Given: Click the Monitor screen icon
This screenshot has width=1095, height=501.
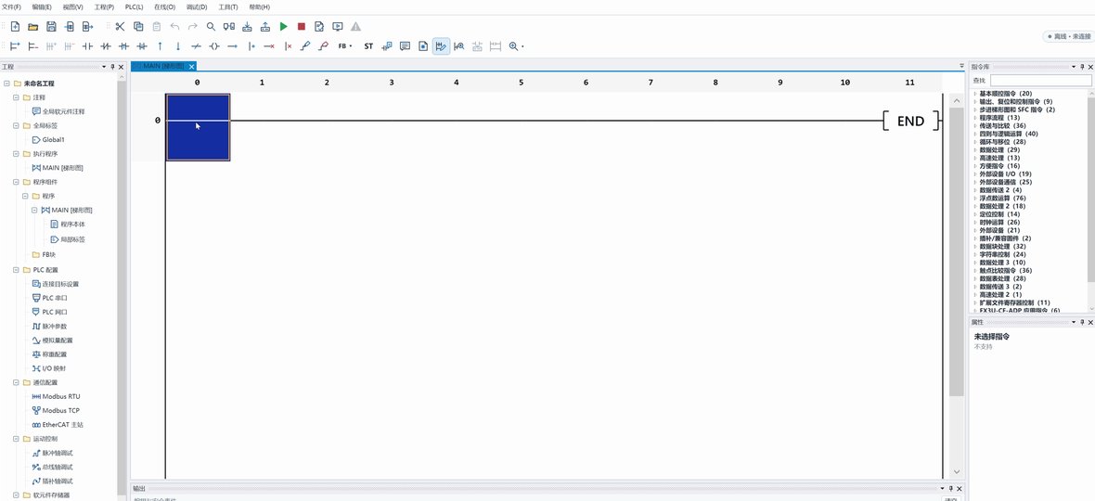Looking at the screenshot, I should point(338,27).
